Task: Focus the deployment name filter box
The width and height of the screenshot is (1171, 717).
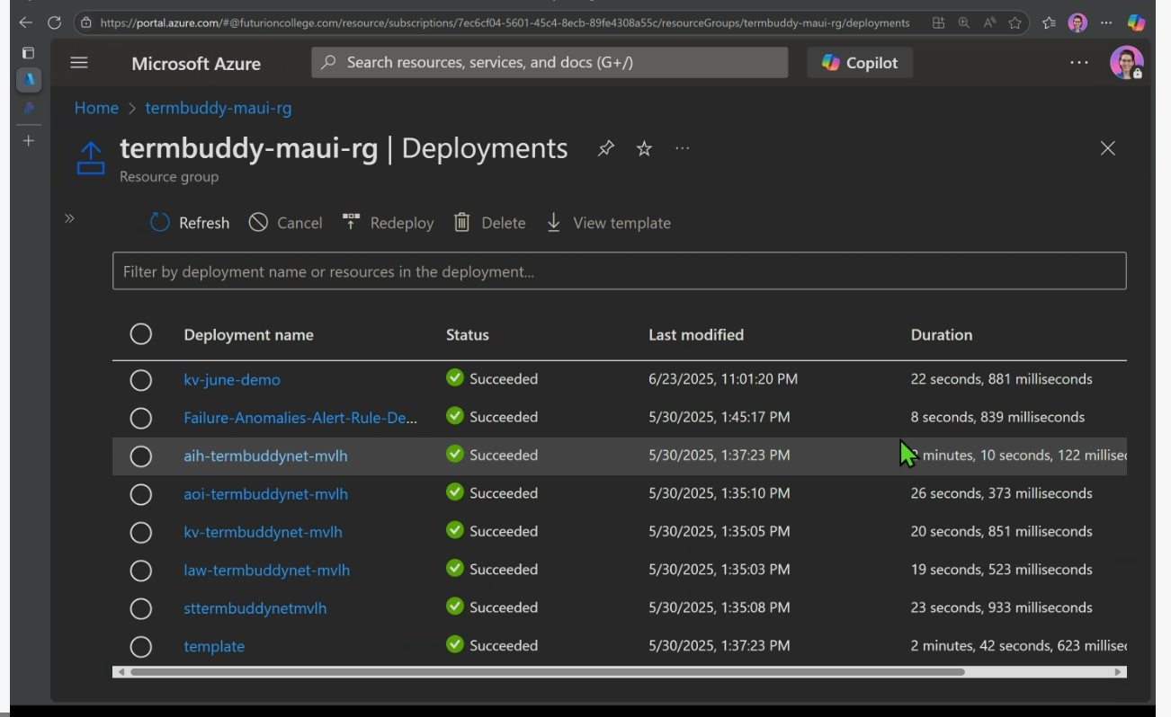Action: point(619,271)
